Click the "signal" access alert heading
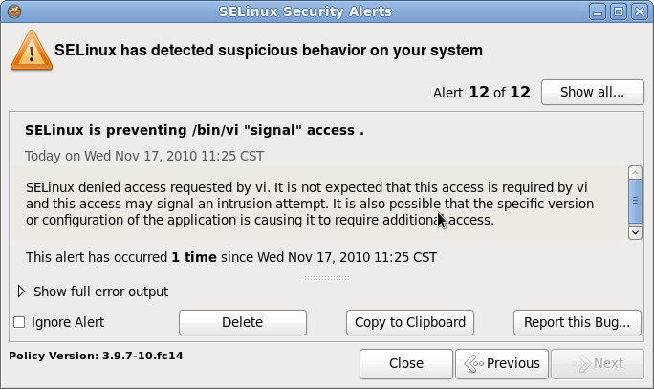The image size is (654, 389). tap(195, 129)
